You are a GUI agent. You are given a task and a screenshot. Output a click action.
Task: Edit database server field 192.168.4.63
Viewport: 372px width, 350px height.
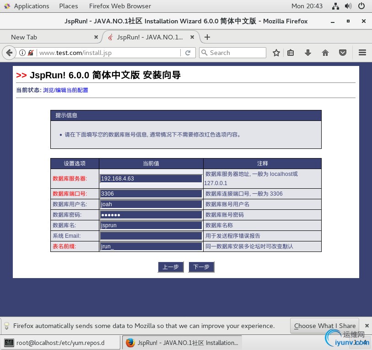click(x=151, y=179)
